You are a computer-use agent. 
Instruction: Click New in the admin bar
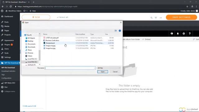coord(33,11)
